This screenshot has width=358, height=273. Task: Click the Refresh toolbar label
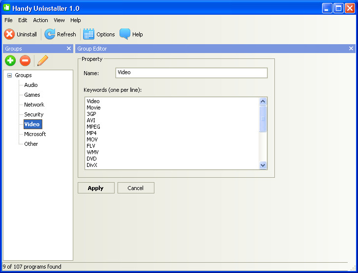tap(66, 34)
